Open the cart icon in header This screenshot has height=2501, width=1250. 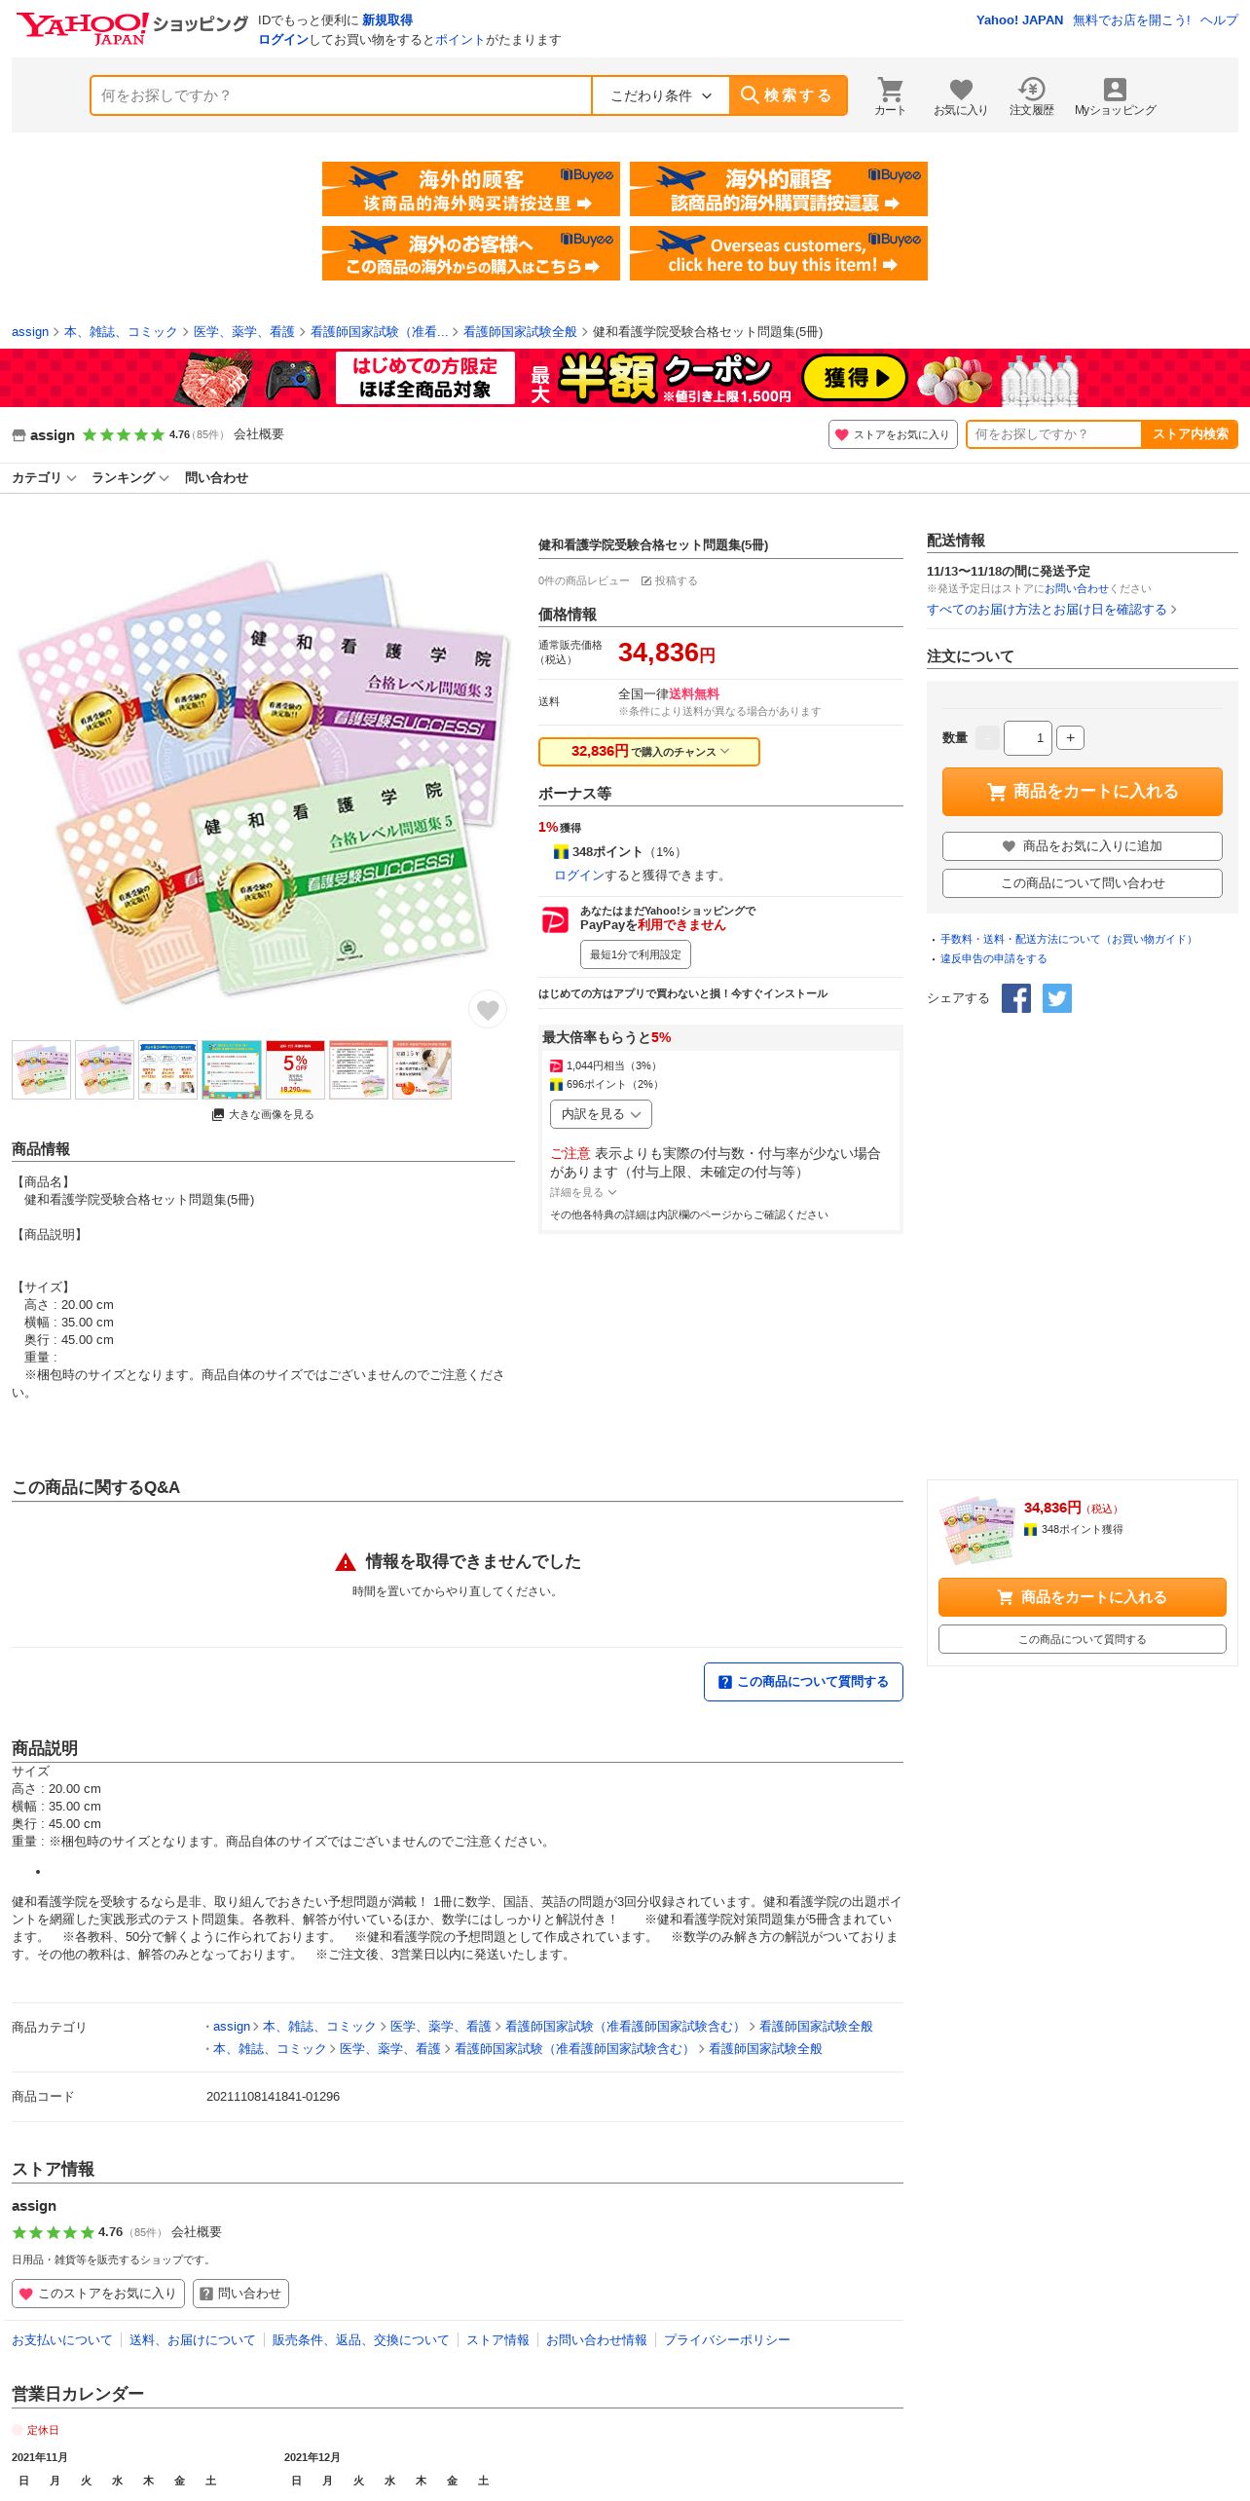pyautogui.click(x=890, y=96)
